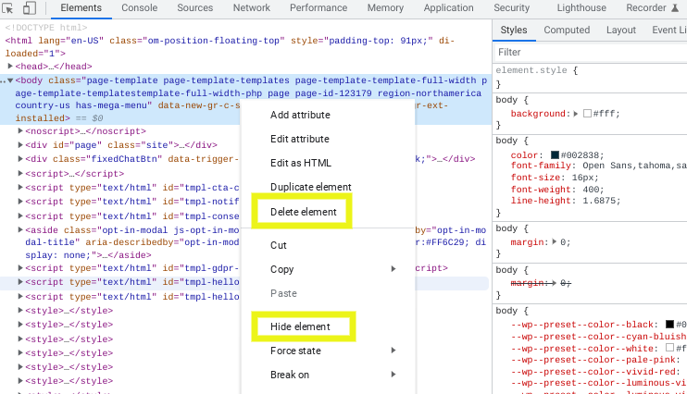Open the #fff background color swatch

click(588, 114)
